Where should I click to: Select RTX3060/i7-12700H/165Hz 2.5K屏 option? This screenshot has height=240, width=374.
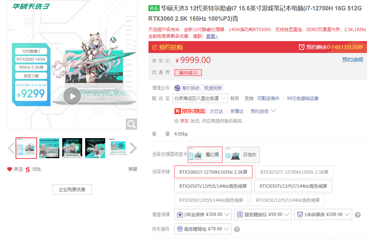pyautogui.click(x=213, y=172)
